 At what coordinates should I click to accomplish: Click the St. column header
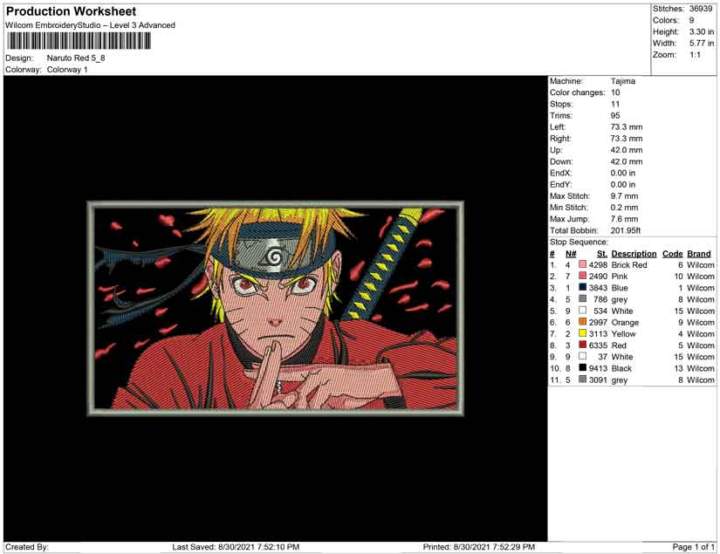602,254
